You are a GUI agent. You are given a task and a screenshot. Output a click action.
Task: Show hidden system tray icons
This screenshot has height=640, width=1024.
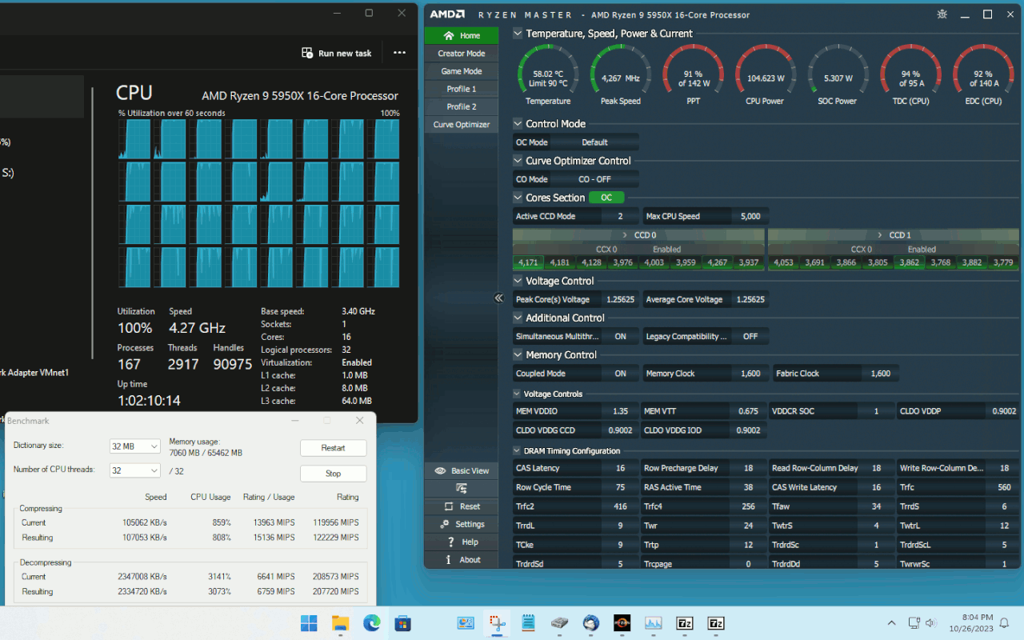[x=891, y=623]
